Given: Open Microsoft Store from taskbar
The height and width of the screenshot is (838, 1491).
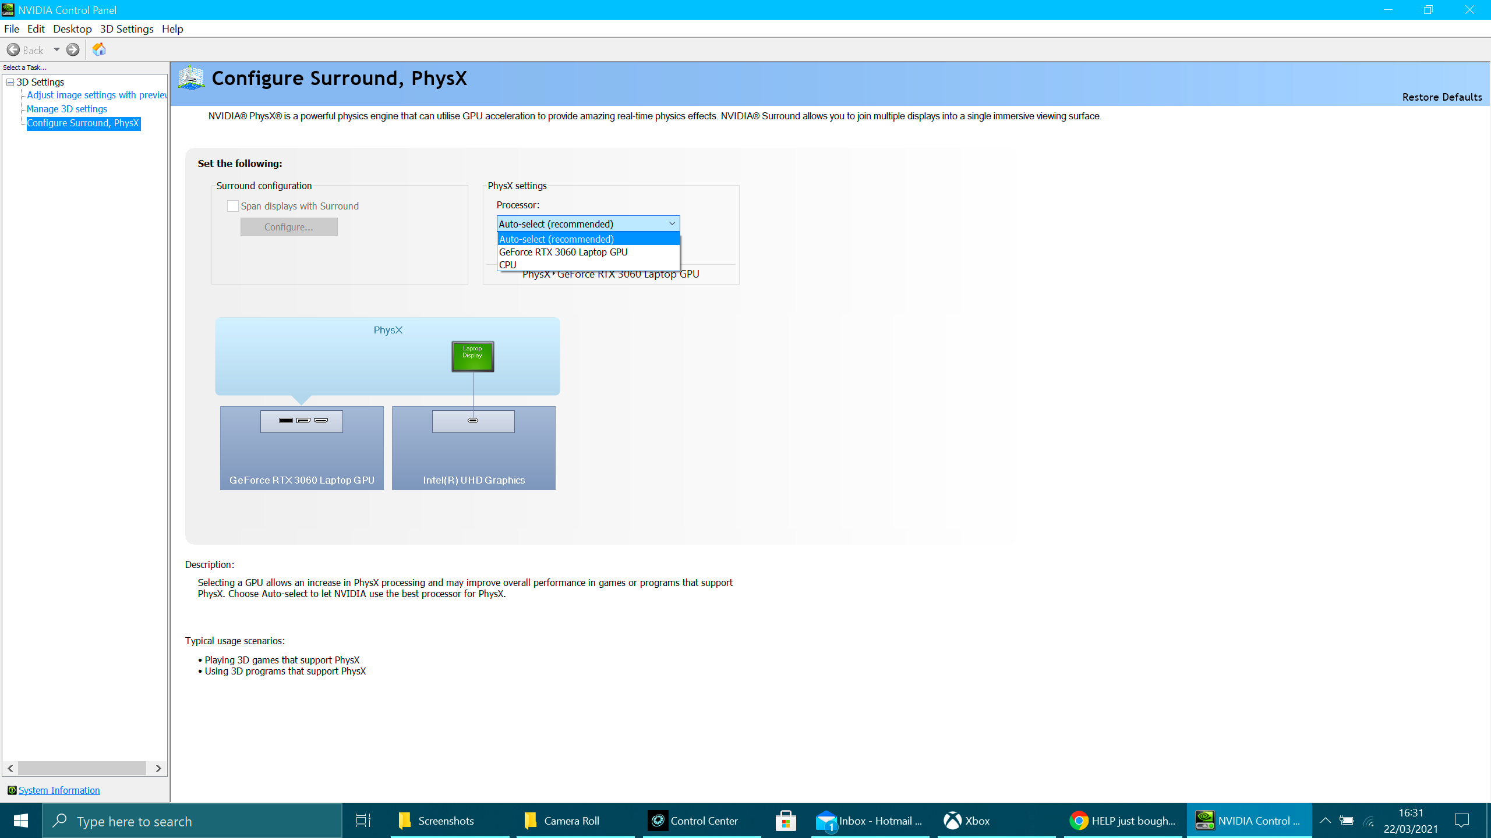Looking at the screenshot, I should click(x=786, y=821).
